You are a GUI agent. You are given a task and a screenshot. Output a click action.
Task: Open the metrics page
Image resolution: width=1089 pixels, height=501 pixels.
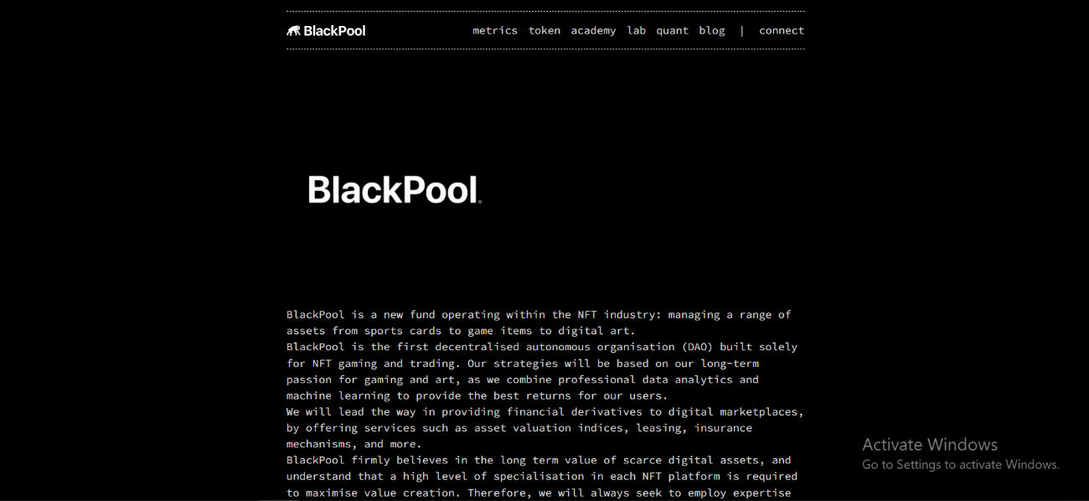point(494,30)
